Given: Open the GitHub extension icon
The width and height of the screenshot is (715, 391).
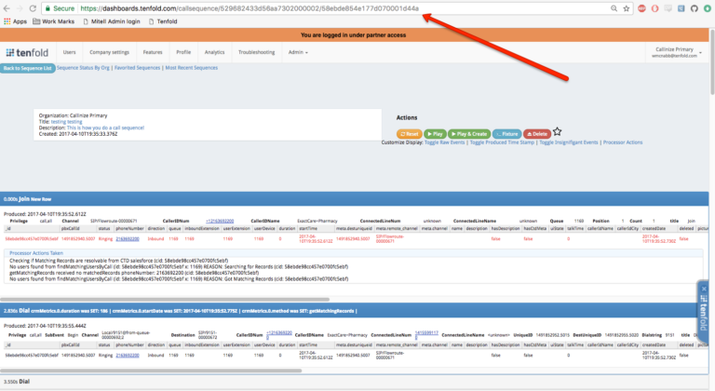Looking at the screenshot, I should click(x=694, y=8).
